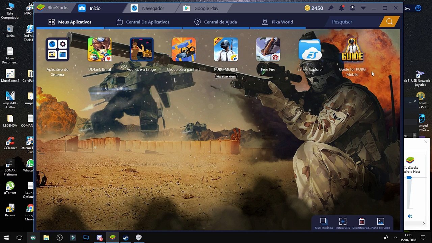432x243 pixels.
Task: Open the Filmora icon on the taskbar
Action: 73,238
